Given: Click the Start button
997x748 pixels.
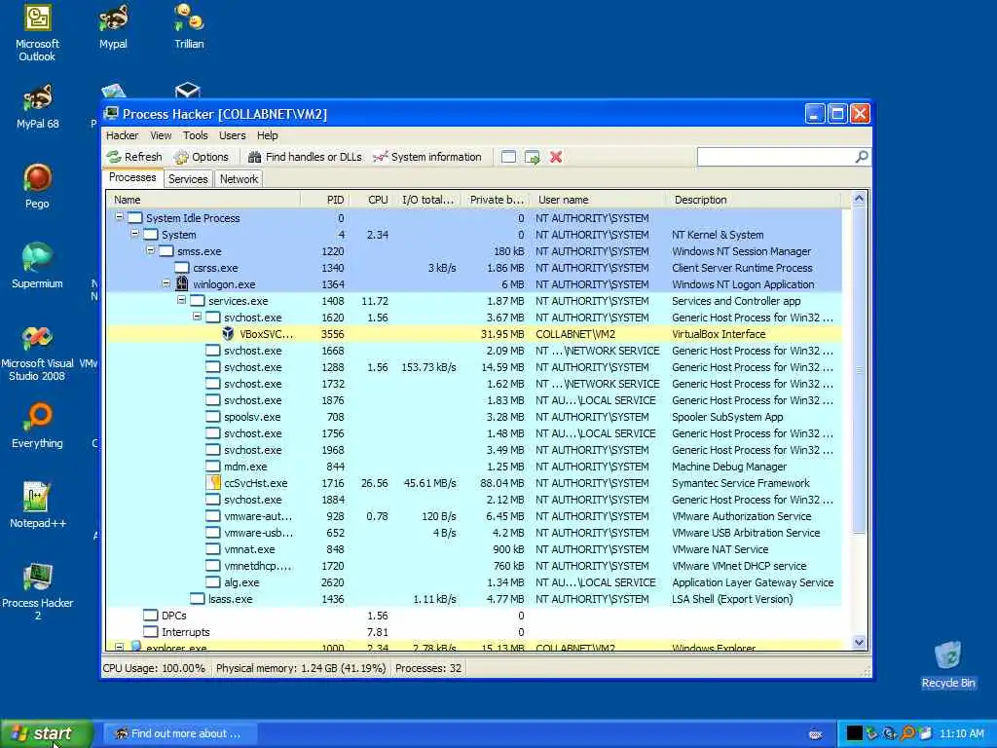Looking at the screenshot, I should tap(46, 734).
